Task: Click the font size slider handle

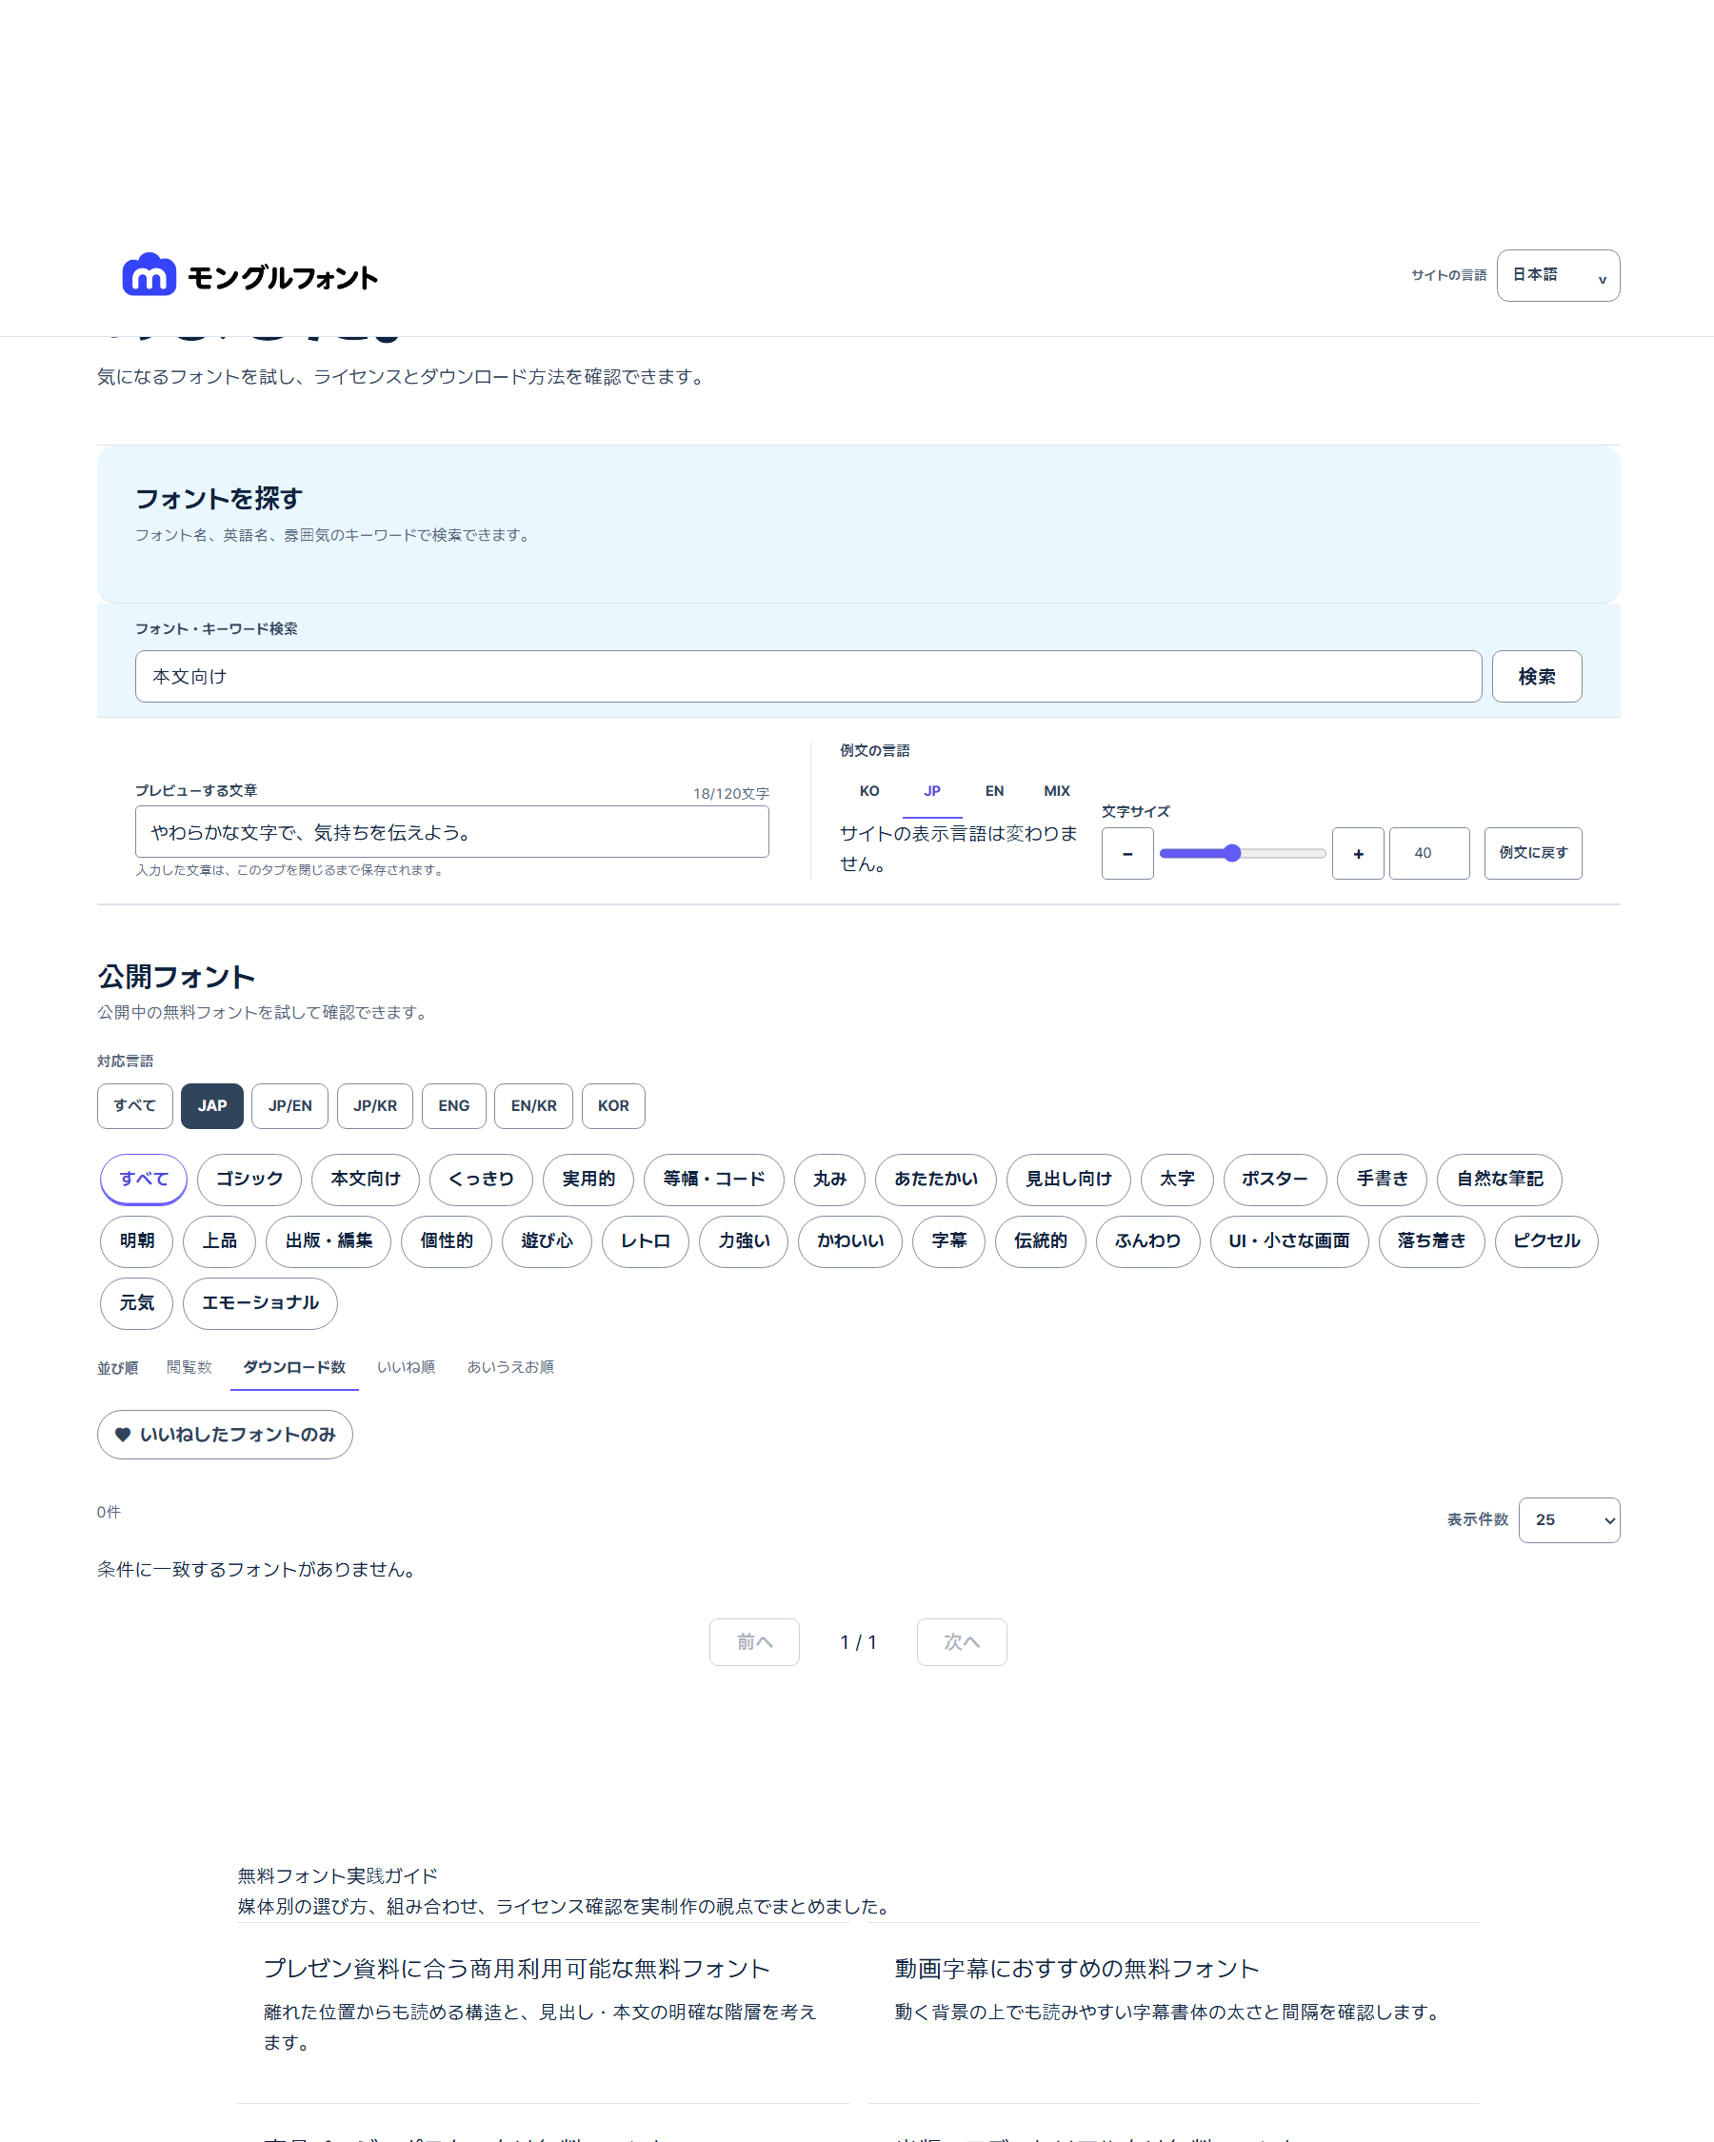Action: [x=1232, y=853]
